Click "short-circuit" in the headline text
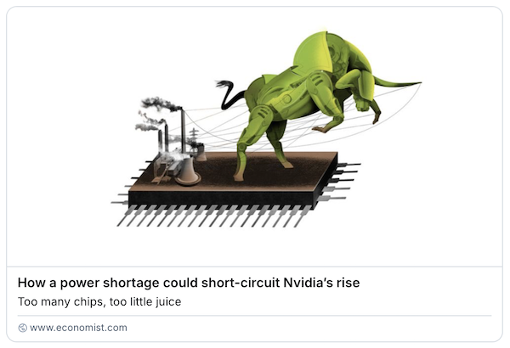 click(x=241, y=283)
